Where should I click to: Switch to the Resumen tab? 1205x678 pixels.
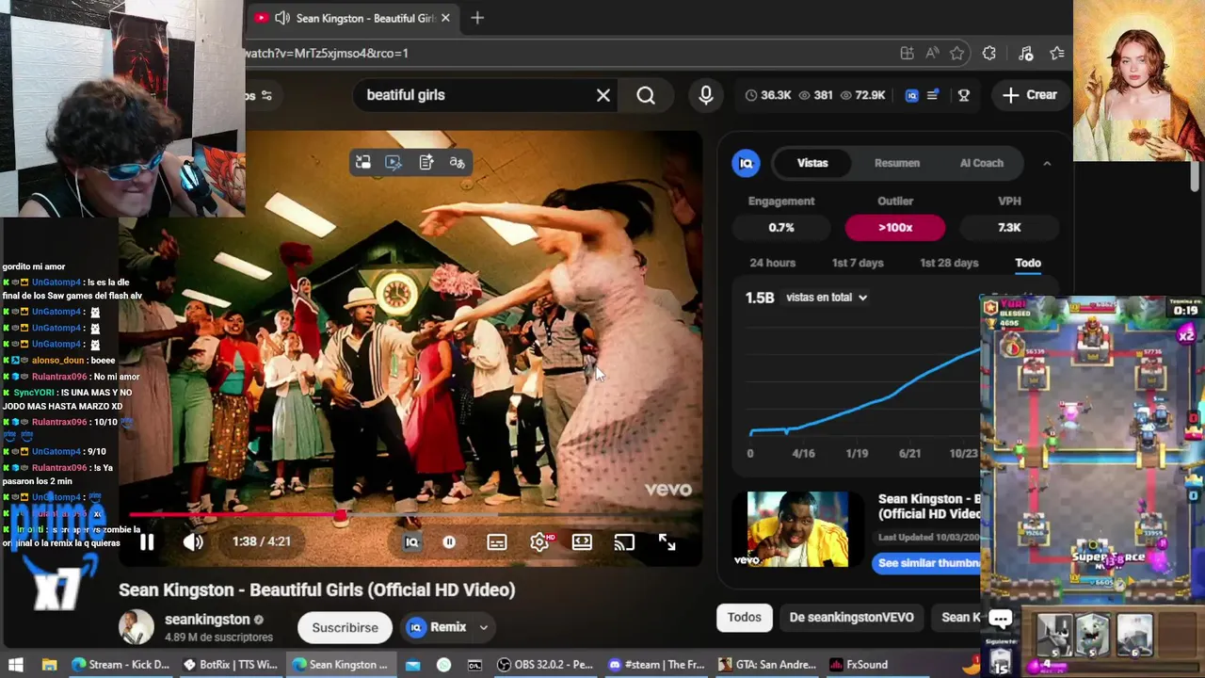tap(897, 163)
